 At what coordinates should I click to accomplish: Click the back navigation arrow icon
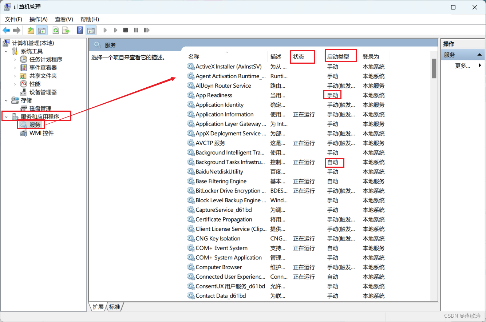point(6,30)
